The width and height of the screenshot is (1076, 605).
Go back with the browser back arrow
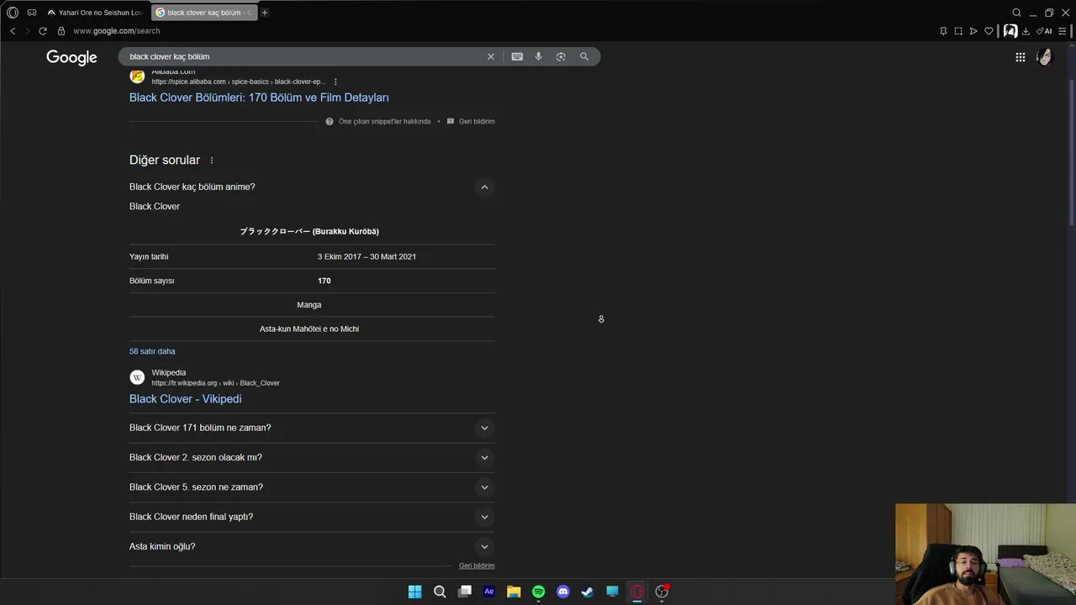[x=13, y=31]
